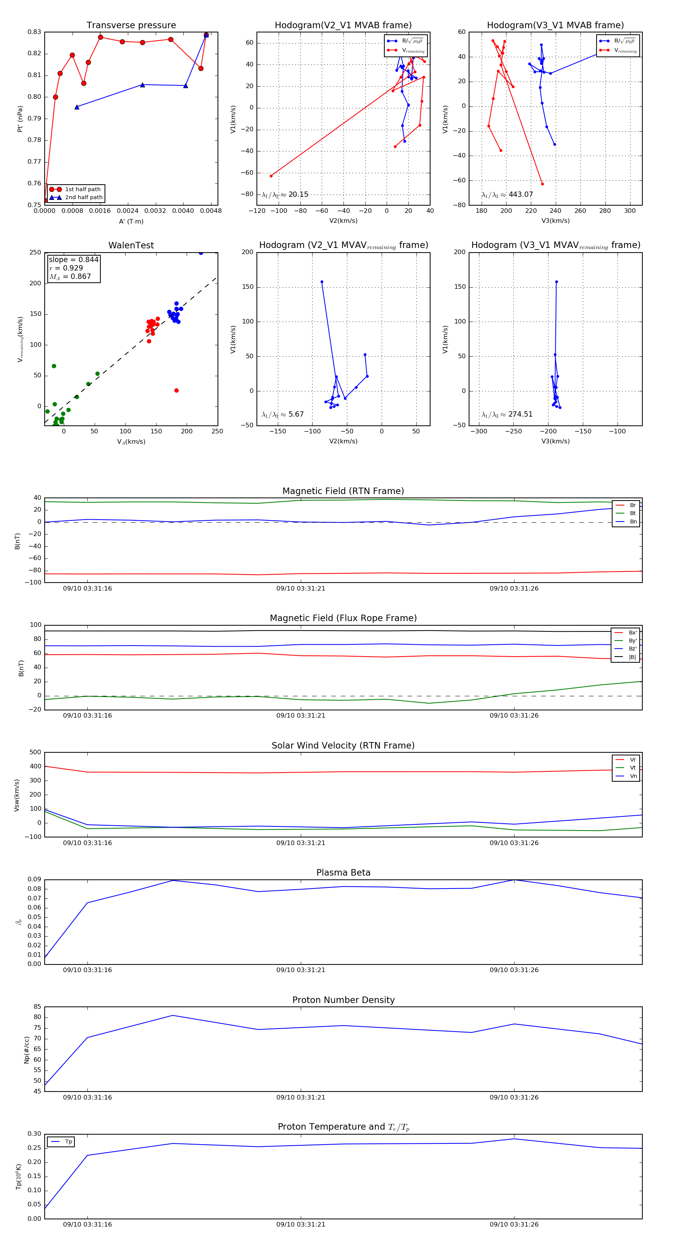The width and height of the screenshot is (687, 1259).
Task: Click the "Vsw(km/s)" y-axis label
Action: pos(17,795)
